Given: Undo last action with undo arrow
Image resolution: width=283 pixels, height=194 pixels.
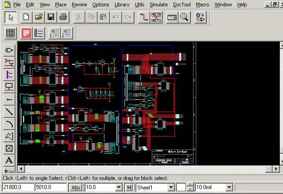Looking at the screenshot, I should tap(116, 17).
